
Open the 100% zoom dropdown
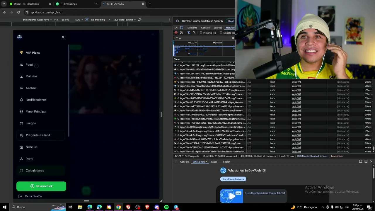click(x=78, y=20)
